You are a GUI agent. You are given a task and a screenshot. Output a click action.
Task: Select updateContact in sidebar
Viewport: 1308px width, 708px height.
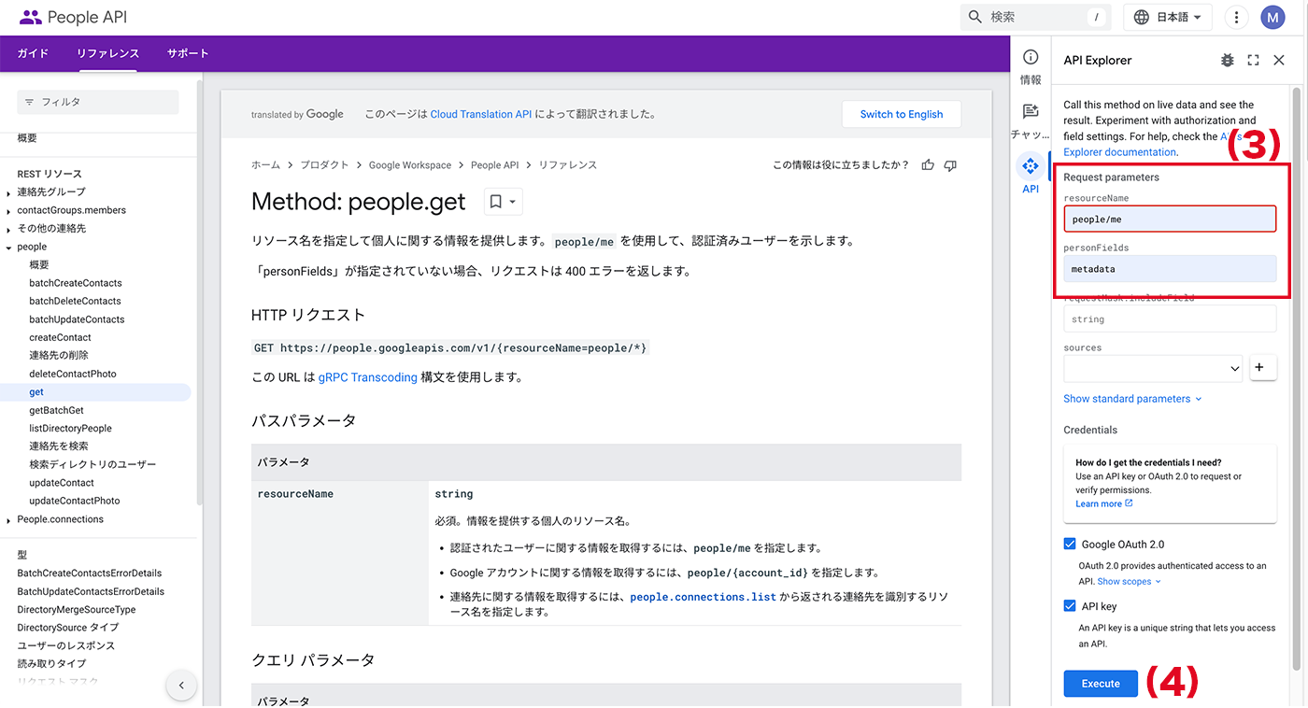(x=62, y=483)
